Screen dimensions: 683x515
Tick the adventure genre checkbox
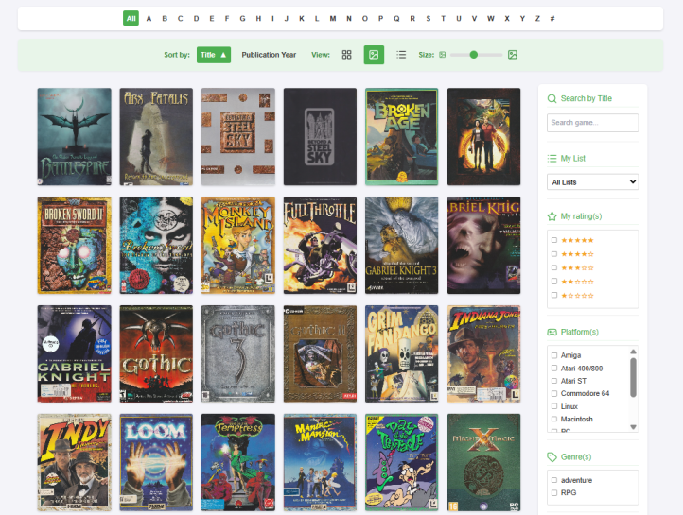[x=553, y=480]
